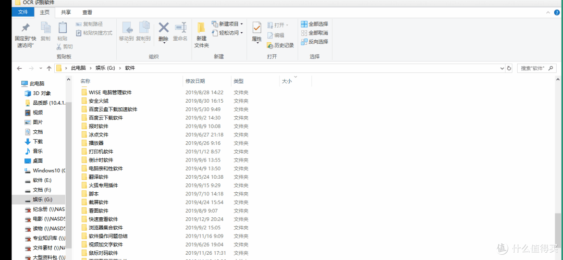Click the 移动到 icon
The width and height of the screenshot is (563, 260).
[x=128, y=28]
